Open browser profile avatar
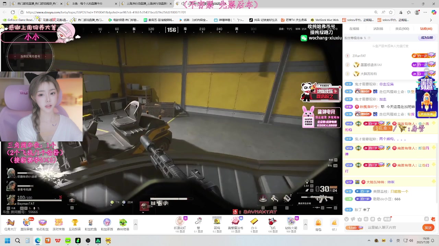Image resolution: width=439 pixels, height=246 pixels. point(417,12)
